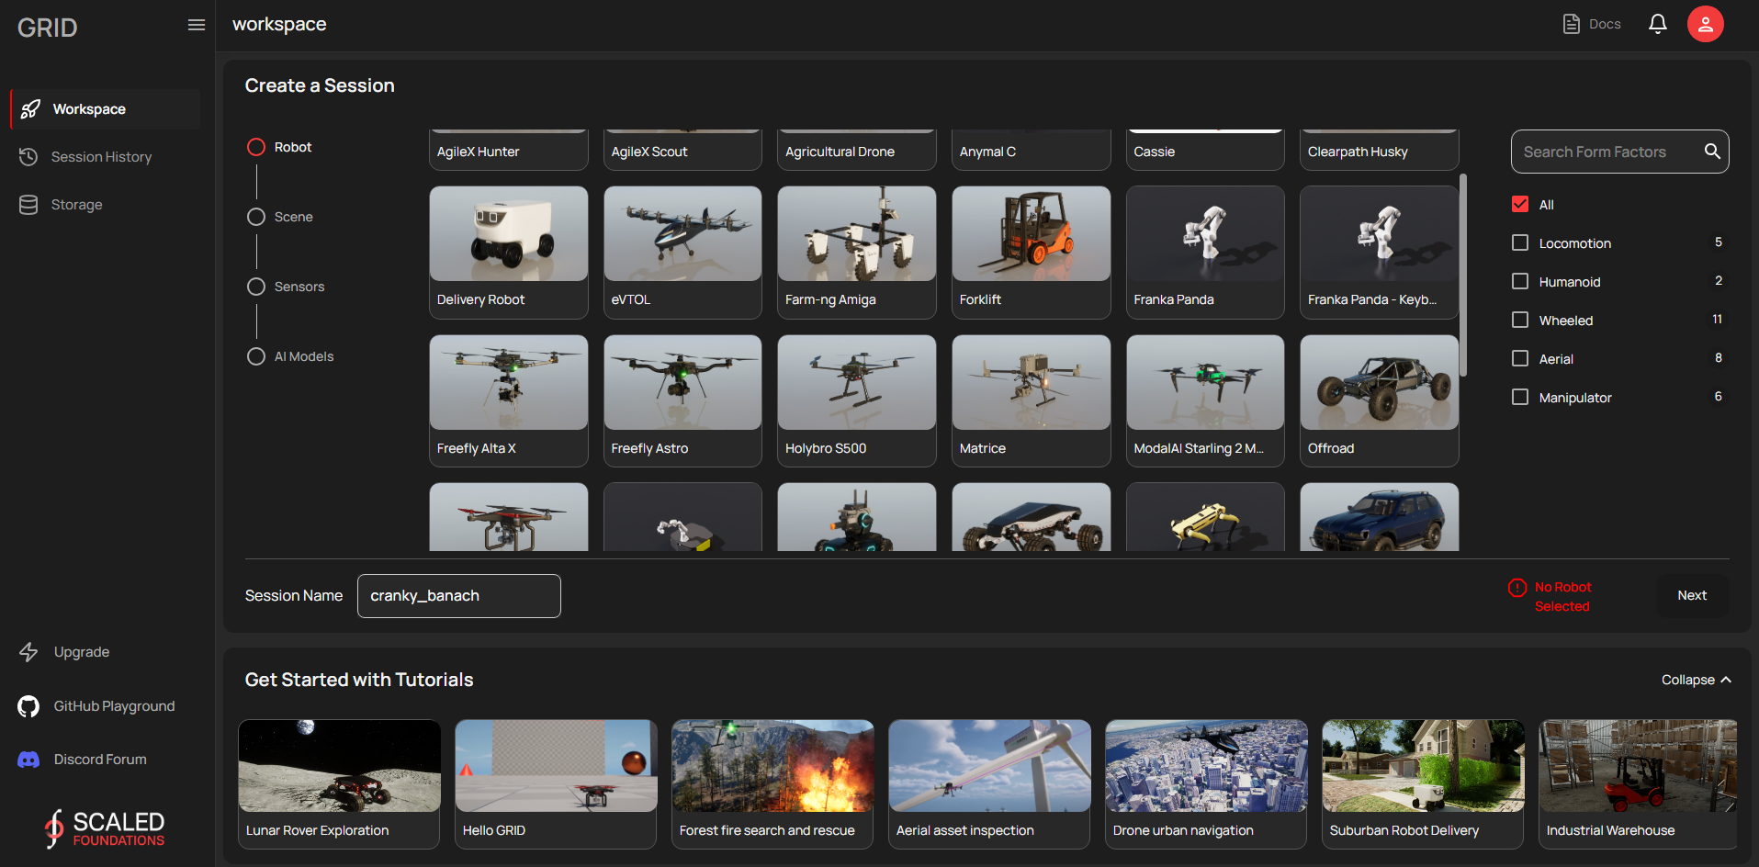The height and width of the screenshot is (867, 1759).
Task: Click the Storage database icon
Action: click(x=28, y=205)
